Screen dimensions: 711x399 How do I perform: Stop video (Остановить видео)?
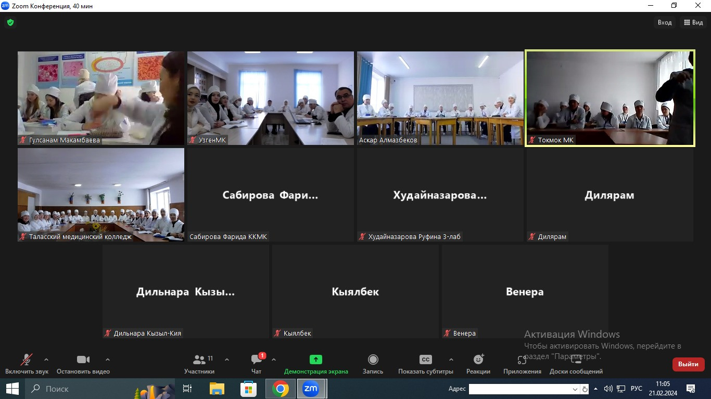coord(83,364)
